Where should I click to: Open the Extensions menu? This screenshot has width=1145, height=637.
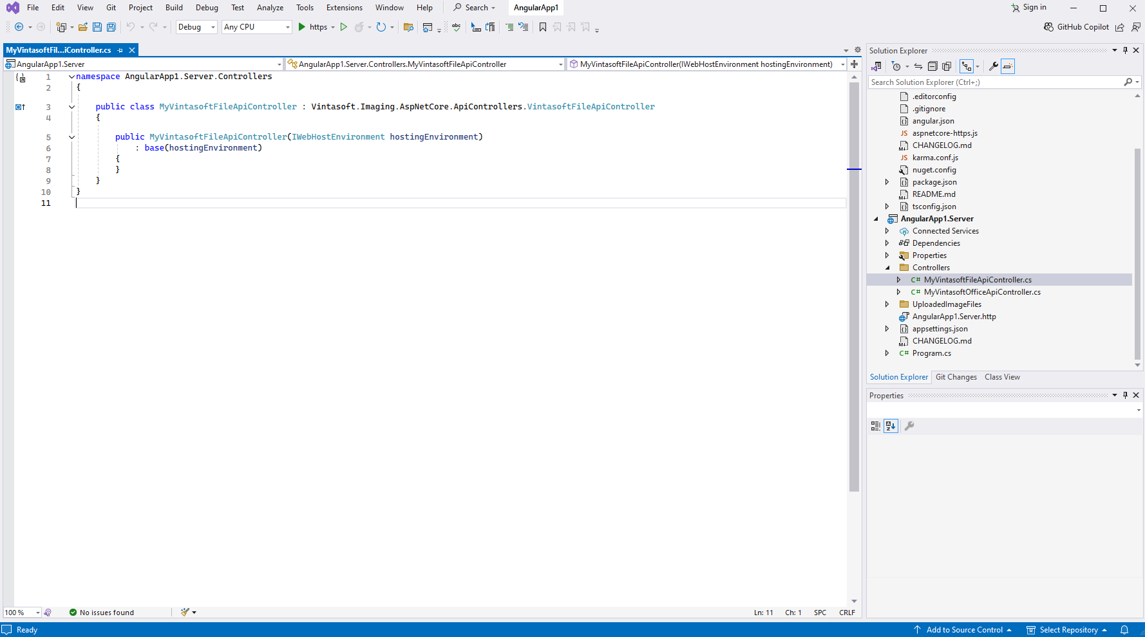tap(344, 8)
